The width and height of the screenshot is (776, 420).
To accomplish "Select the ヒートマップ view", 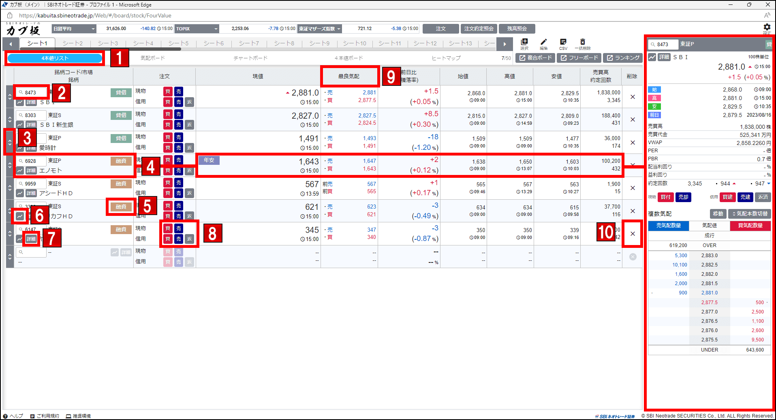I will [446, 58].
